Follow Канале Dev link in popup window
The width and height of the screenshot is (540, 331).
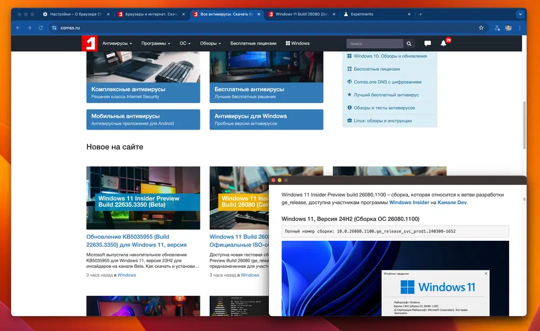point(452,202)
